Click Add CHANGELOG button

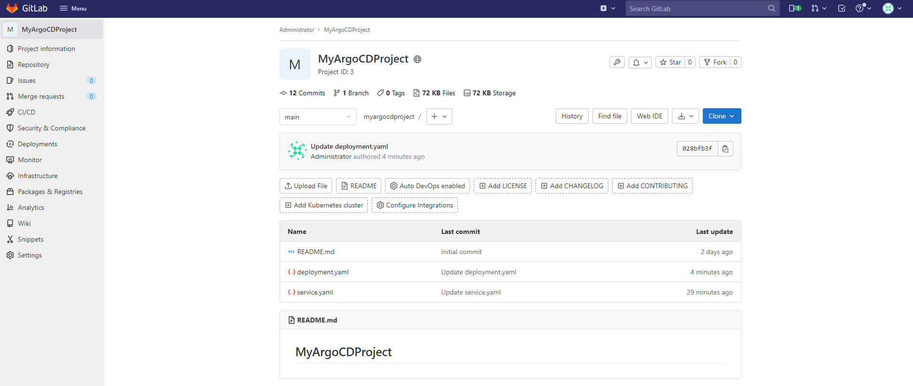pos(572,186)
